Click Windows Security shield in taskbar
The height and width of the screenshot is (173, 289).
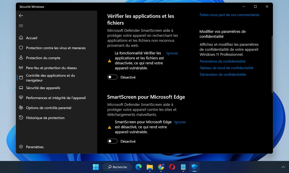point(194,167)
